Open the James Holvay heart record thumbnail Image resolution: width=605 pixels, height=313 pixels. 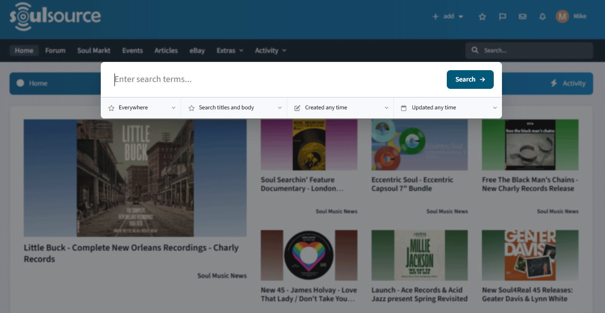[309, 255]
